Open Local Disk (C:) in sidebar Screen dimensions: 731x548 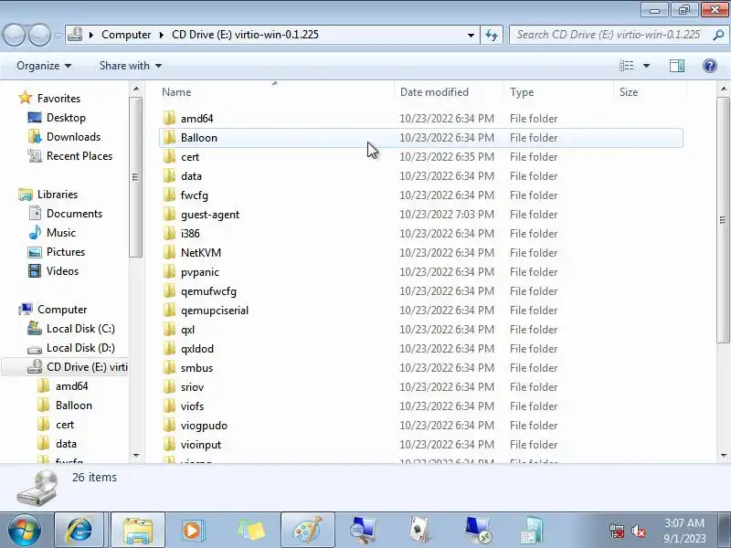80,329
